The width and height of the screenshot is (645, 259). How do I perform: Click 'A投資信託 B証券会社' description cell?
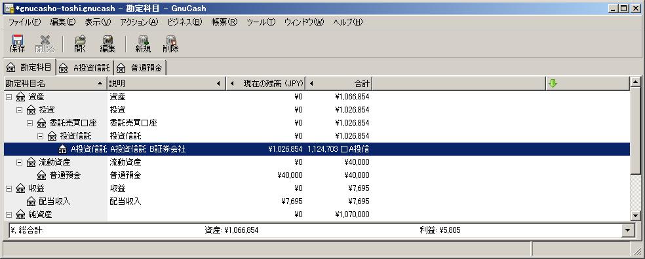click(147, 149)
